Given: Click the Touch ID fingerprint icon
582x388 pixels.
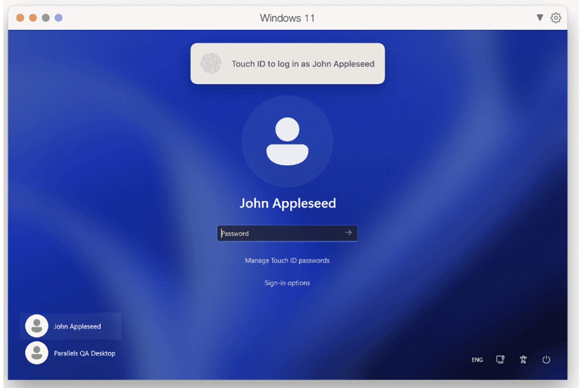Looking at the screenshot, I should click(x=211, y=64).
